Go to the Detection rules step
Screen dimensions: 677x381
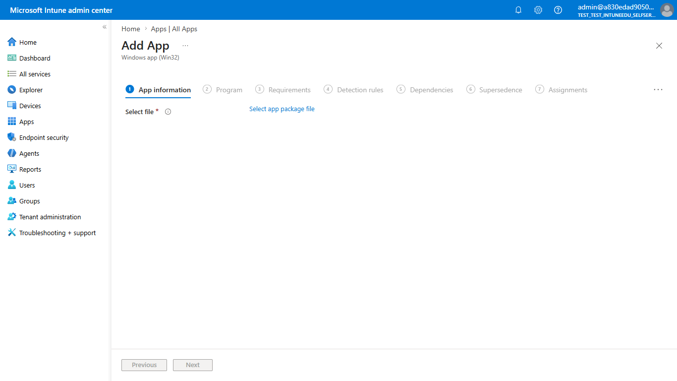tap(353, 90)
